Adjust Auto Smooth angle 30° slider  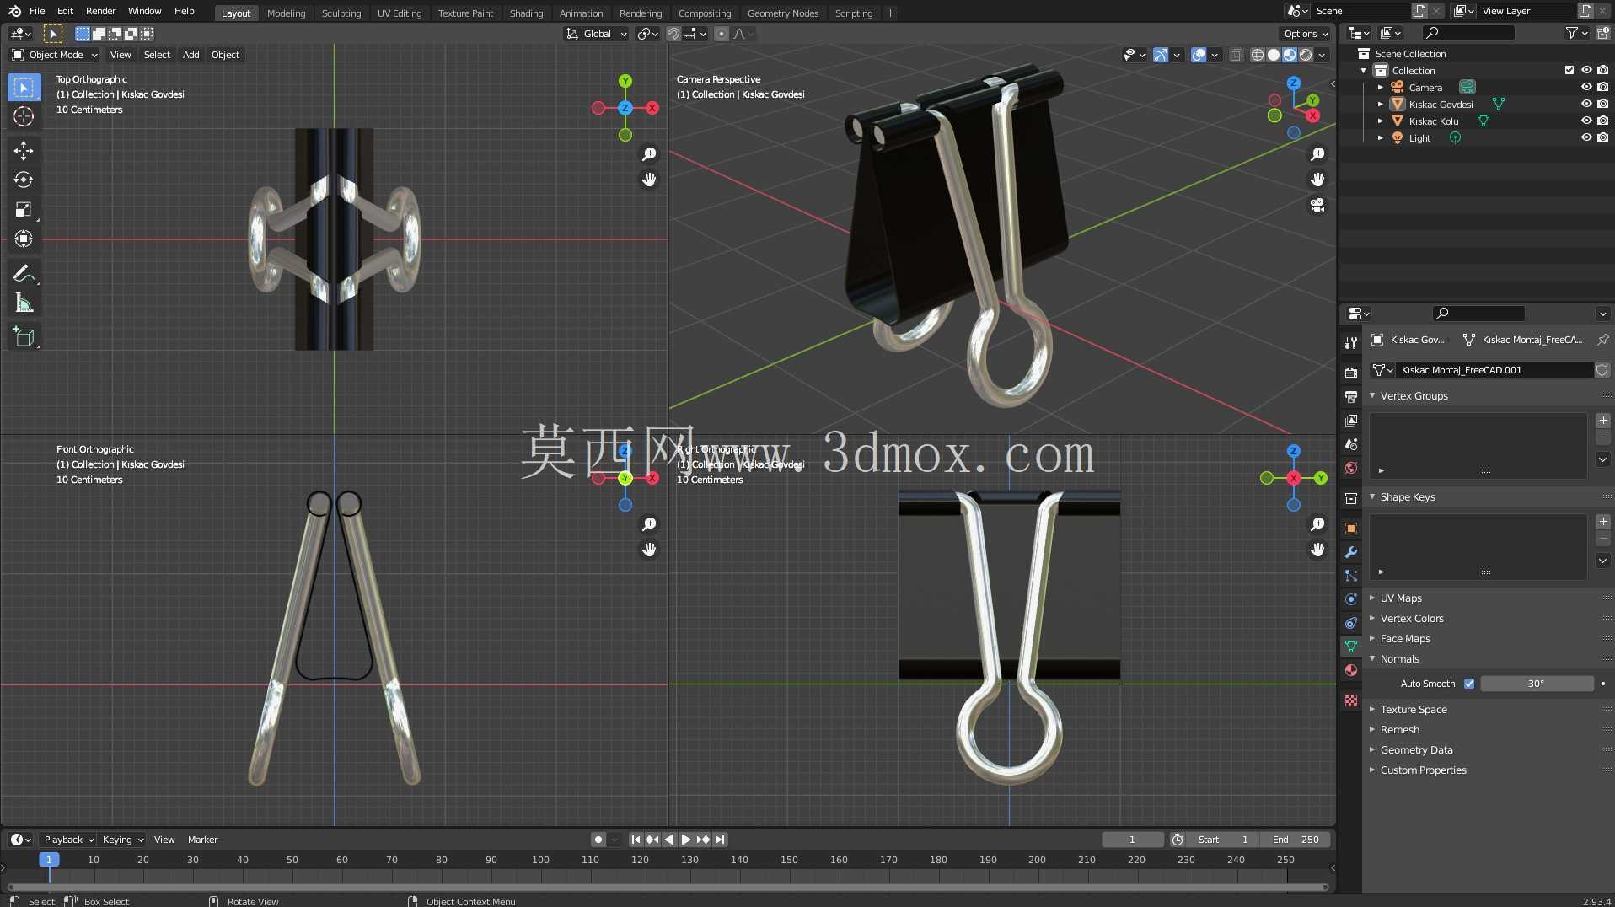click(x=1537, y=684)
